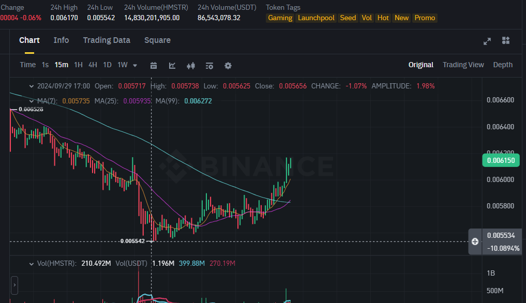
Task: Open the multi-chart grid layout icon
Action: [x=506, y=41]
